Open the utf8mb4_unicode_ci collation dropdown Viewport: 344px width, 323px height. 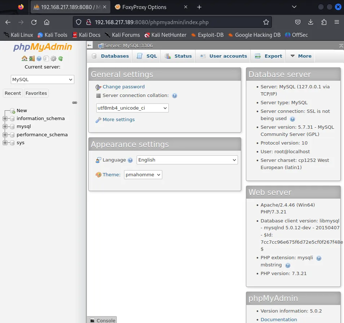[132, 108]
